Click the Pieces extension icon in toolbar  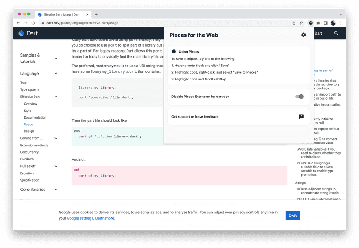point(311,23)
